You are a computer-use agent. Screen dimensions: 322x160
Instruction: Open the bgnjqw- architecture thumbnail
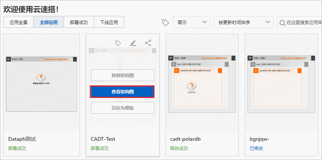click(281, 84)
